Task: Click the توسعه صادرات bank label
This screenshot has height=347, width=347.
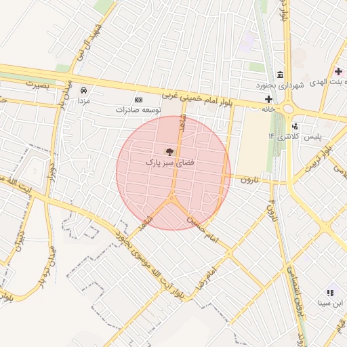Action: coord(138,110)
